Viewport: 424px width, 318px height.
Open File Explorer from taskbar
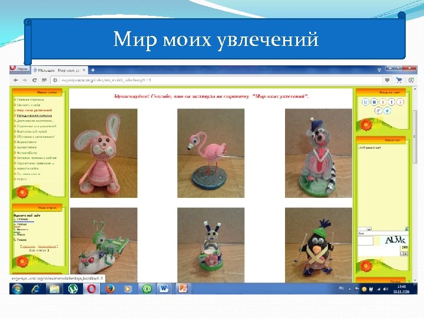(54, 289)
